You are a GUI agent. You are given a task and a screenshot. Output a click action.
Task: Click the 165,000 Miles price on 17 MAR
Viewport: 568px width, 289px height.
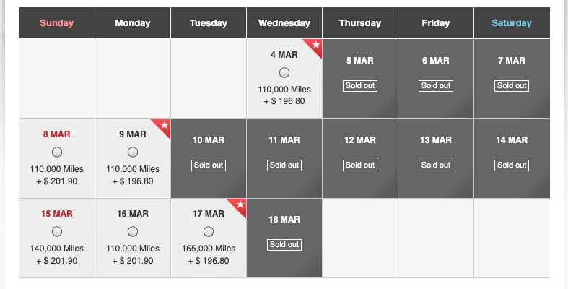(209, 249)
